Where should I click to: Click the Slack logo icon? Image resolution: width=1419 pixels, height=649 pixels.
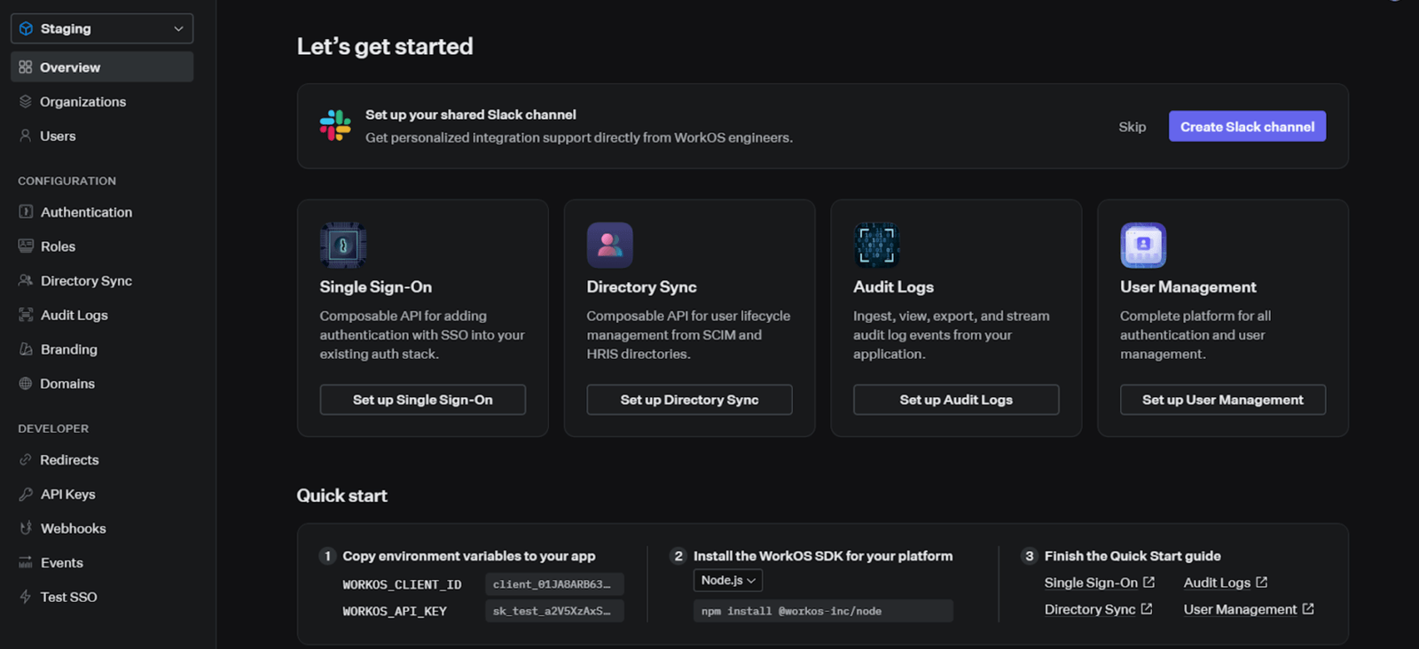335,126
